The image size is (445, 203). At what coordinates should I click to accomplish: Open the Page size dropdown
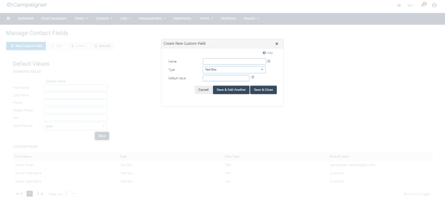pyautogui.click(x=70, y=194)
